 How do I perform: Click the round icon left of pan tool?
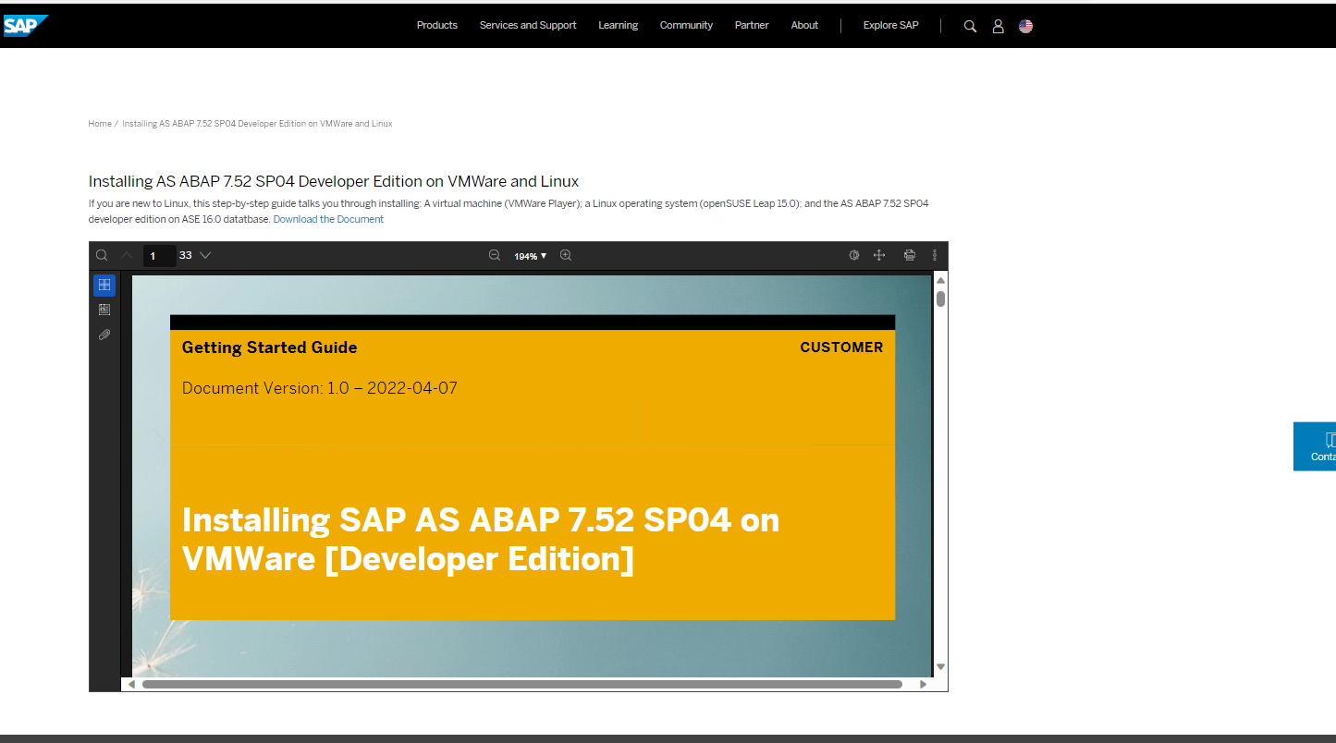[854, 255]
